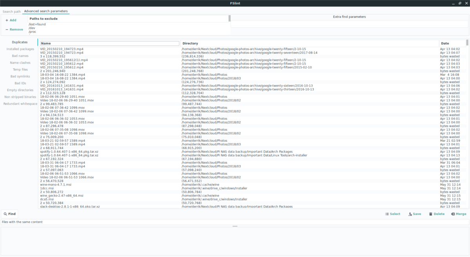Open the Installed packages section
The height and width of the screenshot is (257, 470).
click(x=20, y=49)
